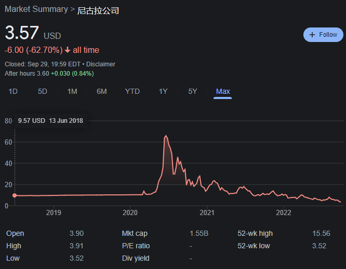Switch to the 1D time range tab

(x=14, y=91)
